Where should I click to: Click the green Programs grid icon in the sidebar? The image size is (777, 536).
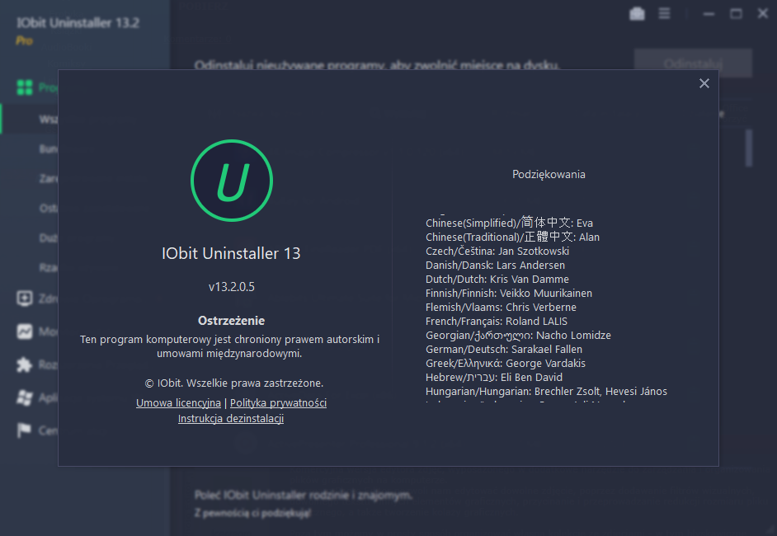pos(25,87)
